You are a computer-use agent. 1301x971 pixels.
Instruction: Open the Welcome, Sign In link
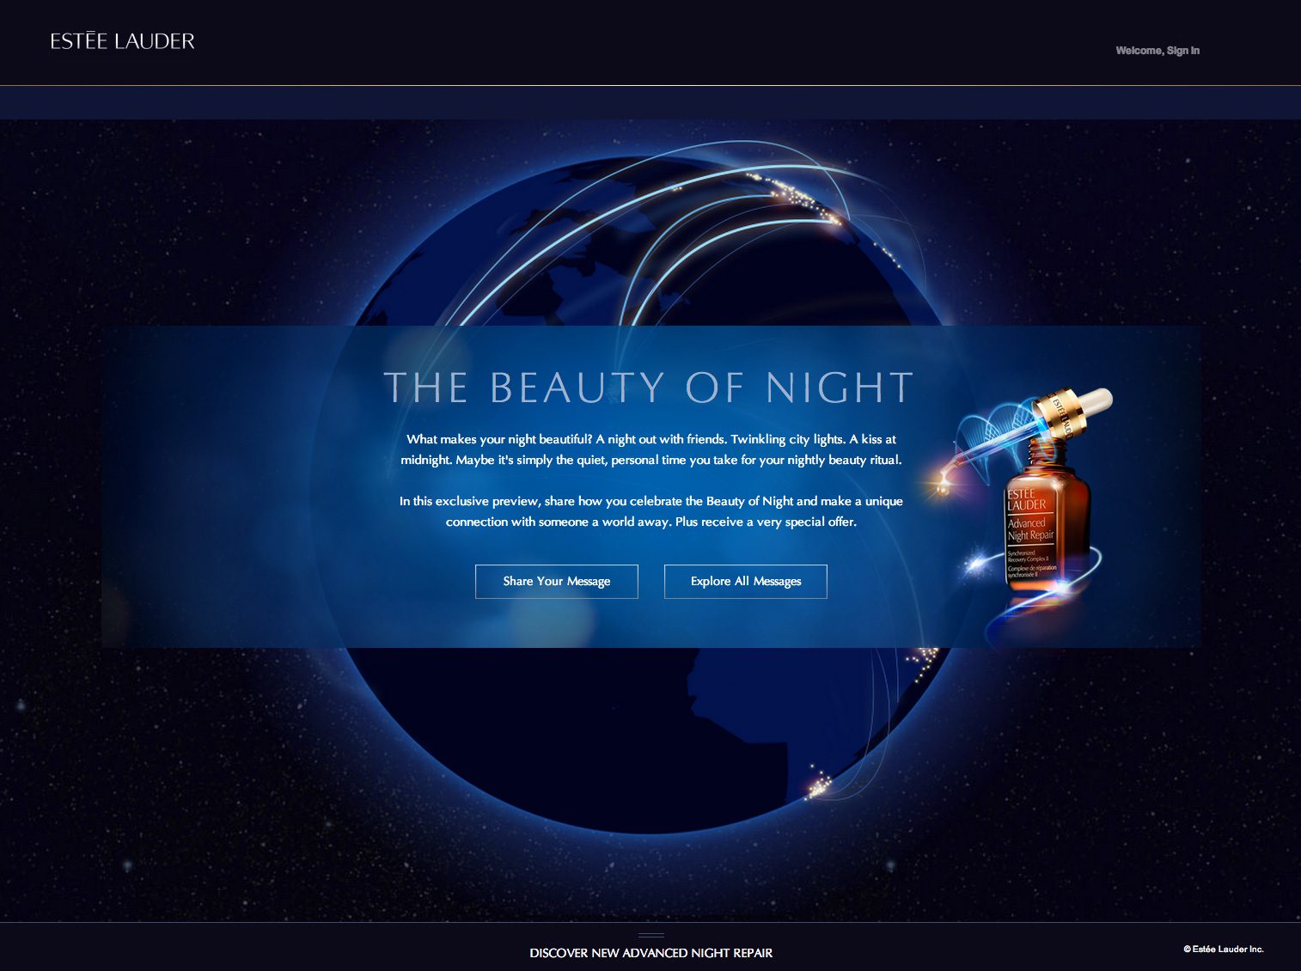click(x=1157, y=51)
